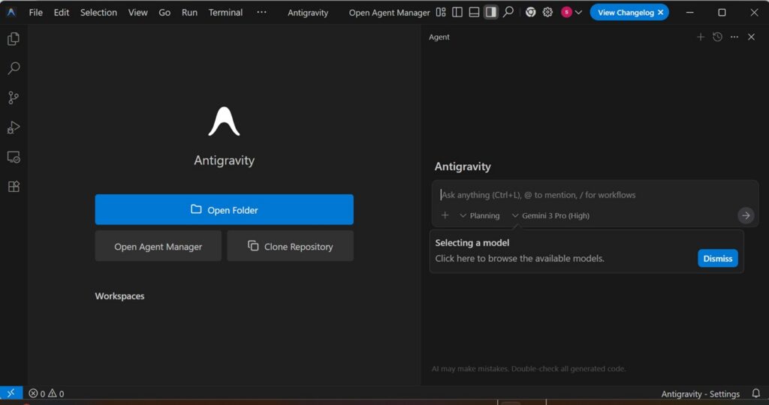Open the Gemini 3 Pro (High) model dropdown
The height and width of the screenshot is (405, 769).
click(550, 215)
